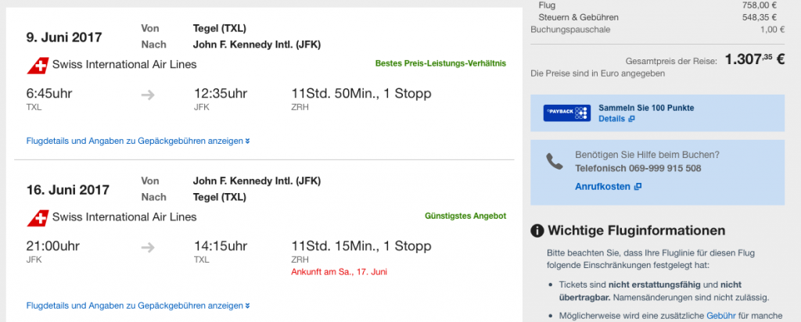Screen dimensions: 801x322
Task: Click the Günstigstes Angebot label
Action: (465, 216)
